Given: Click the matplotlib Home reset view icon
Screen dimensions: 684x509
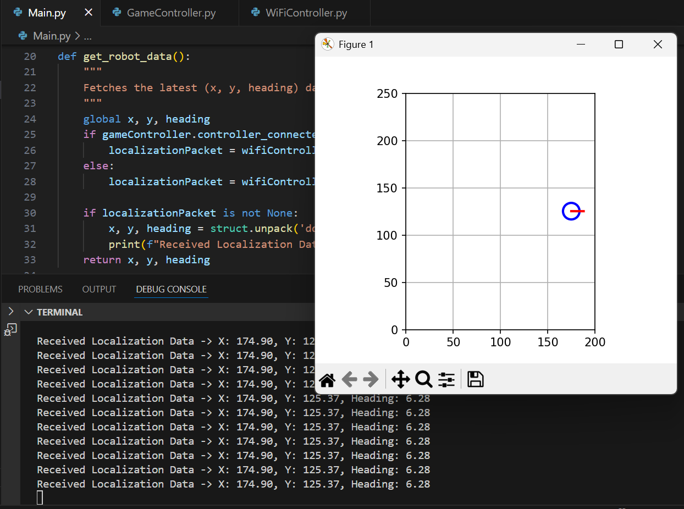Looking at the screenshot, I should [x=327, y=379].
